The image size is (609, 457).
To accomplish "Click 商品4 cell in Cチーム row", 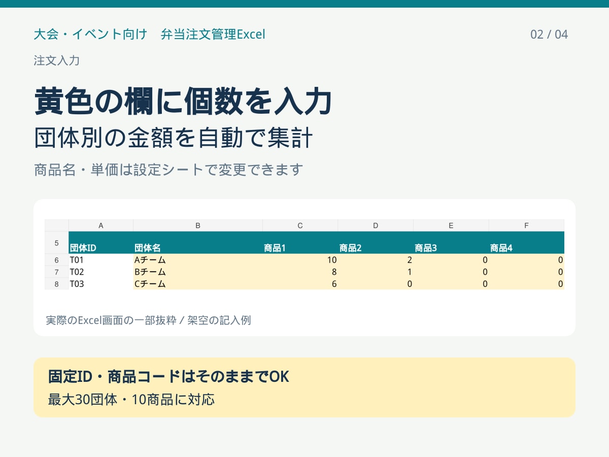I will click(527, 284).
